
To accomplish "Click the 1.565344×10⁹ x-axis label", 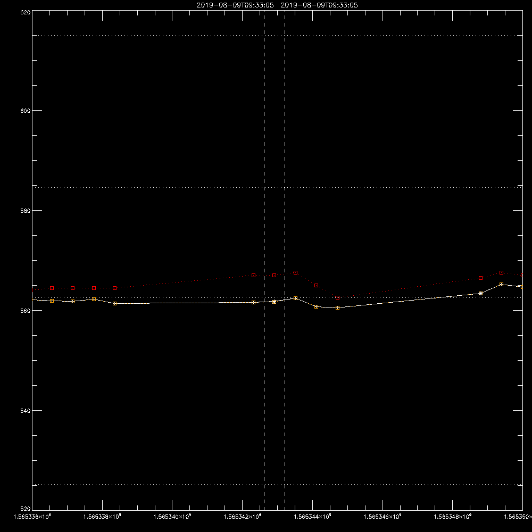I will click(313, 517).
